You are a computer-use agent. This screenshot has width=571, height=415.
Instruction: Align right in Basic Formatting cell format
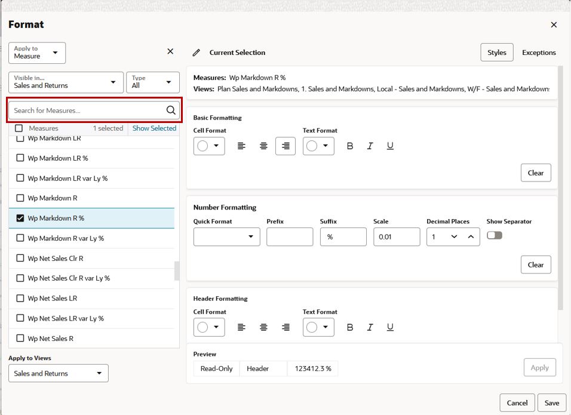click(285, 146)
